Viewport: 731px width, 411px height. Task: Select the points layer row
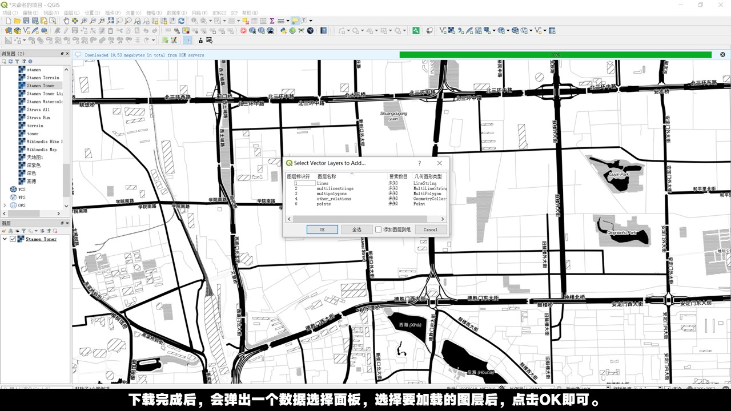[x=365, y=204]
